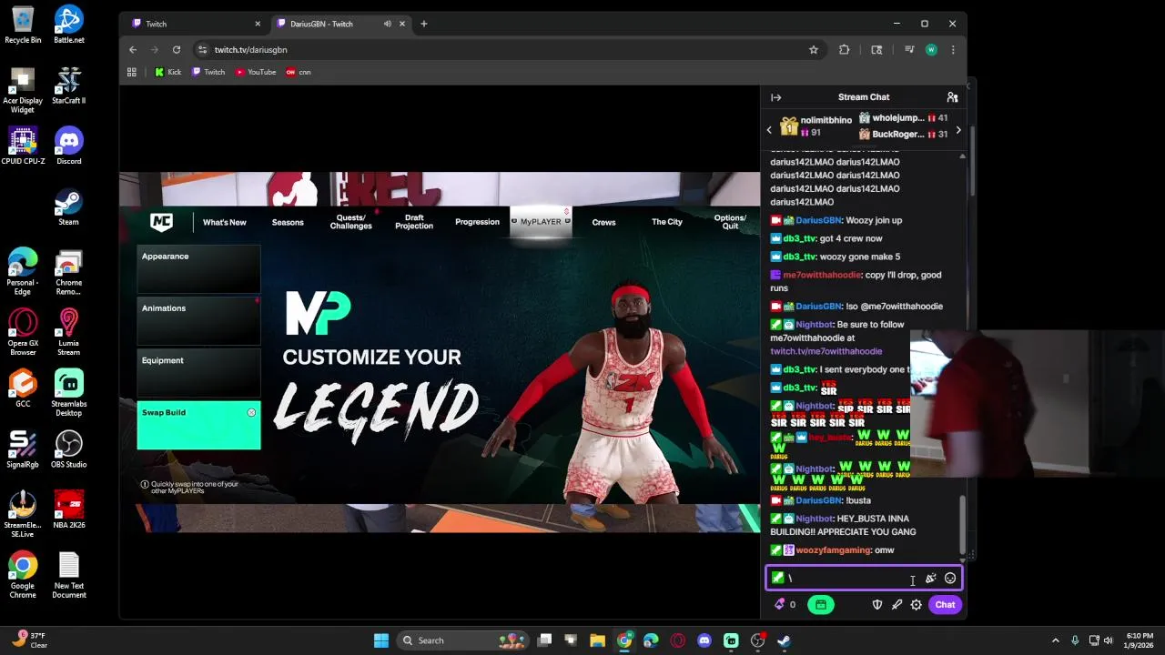Open Chrome three-dot menu
This screenshot has width=1165, height=655.
coord(953,50)
